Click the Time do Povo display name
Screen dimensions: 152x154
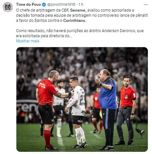point(29,4)
